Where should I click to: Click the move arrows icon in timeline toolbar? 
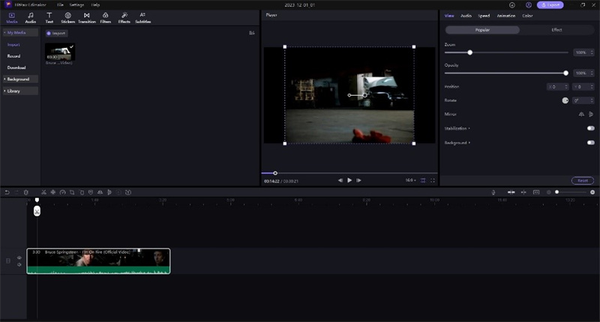click(52, 192)
